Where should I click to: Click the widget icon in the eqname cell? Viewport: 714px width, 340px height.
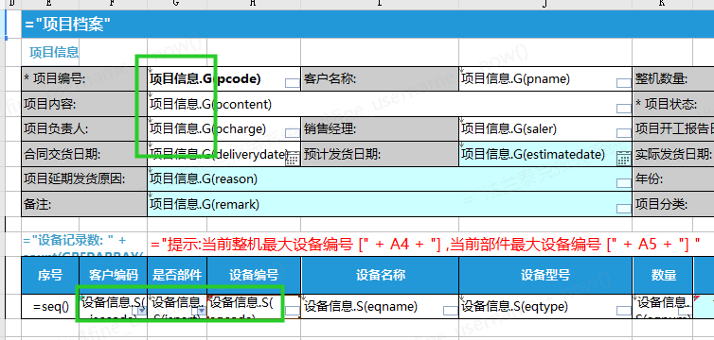tap(451, 311)
